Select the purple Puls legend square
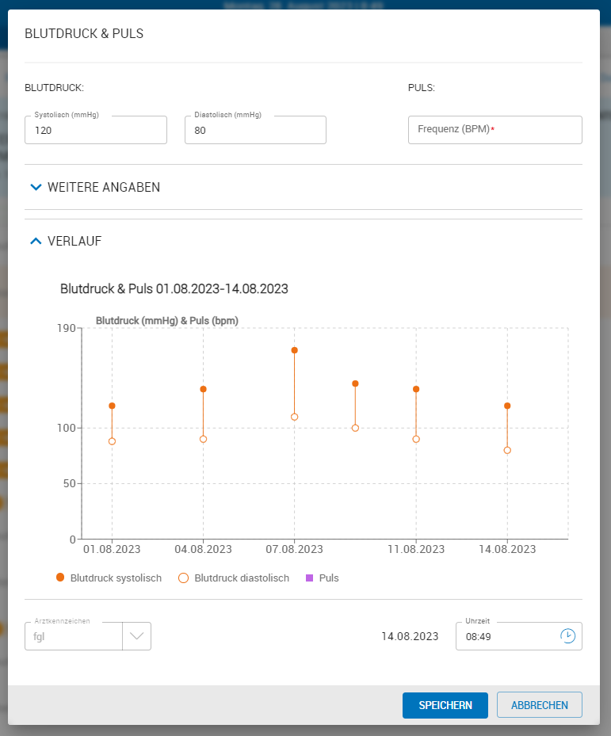 pyautogui.click(x=308, y=578)
